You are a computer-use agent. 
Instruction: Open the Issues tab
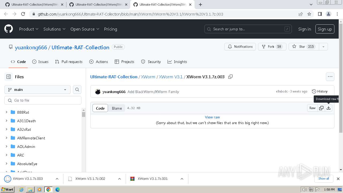[x=40, y=62]
